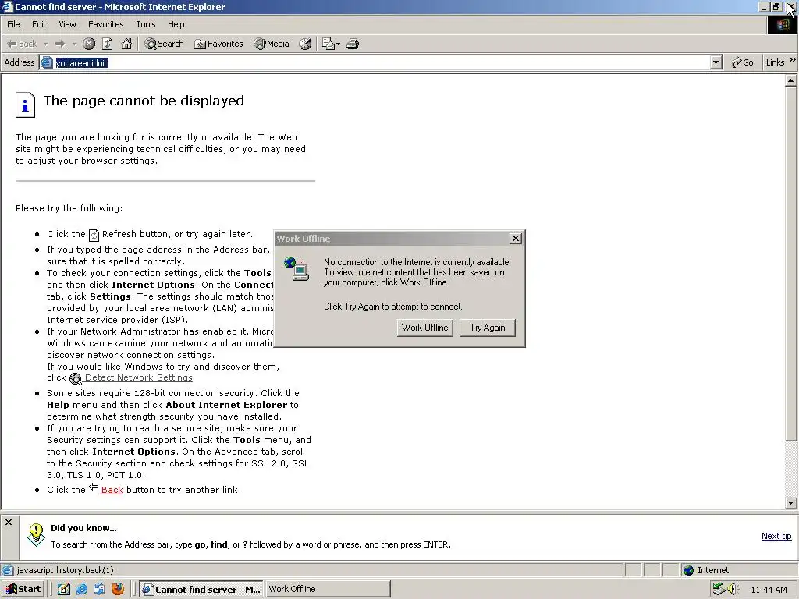Viewport: 799px width, 599px height.
Task: Click the Back arrow toolbar button
Action: pos(21,44)
